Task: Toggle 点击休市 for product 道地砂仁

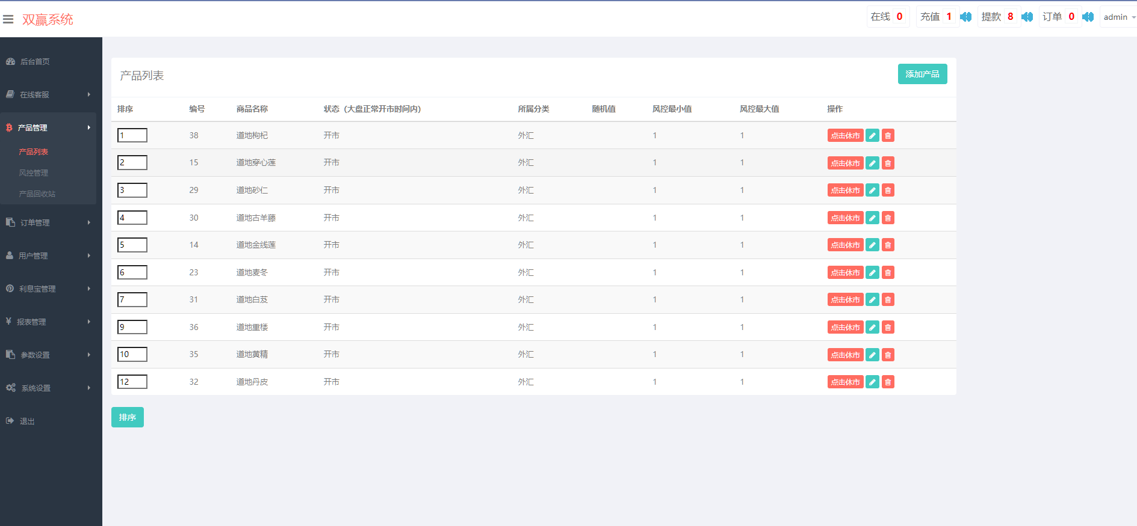Action: 845,191
